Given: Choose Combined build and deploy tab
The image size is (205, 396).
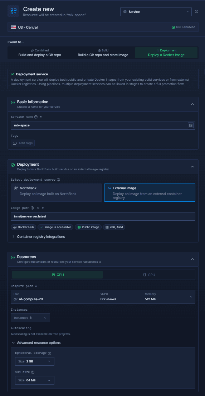Looking at the screenshot, I should 40,53.
